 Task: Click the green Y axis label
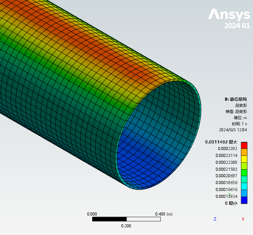coord(229,194)
